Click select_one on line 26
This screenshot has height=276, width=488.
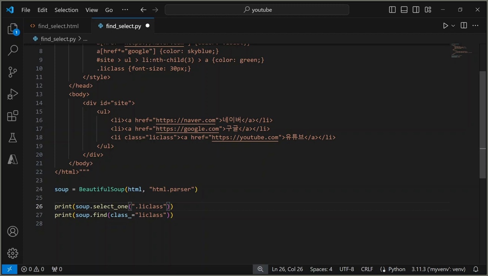(x=110, y=206)
